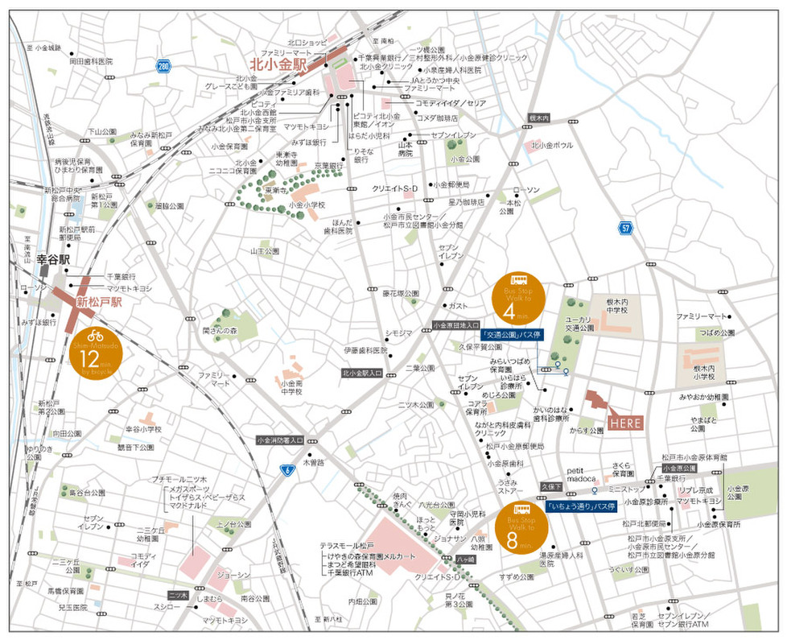Screen dimensions: 787x644
Task: Click the route 280 road shield
Action: (x=165, y=66)
